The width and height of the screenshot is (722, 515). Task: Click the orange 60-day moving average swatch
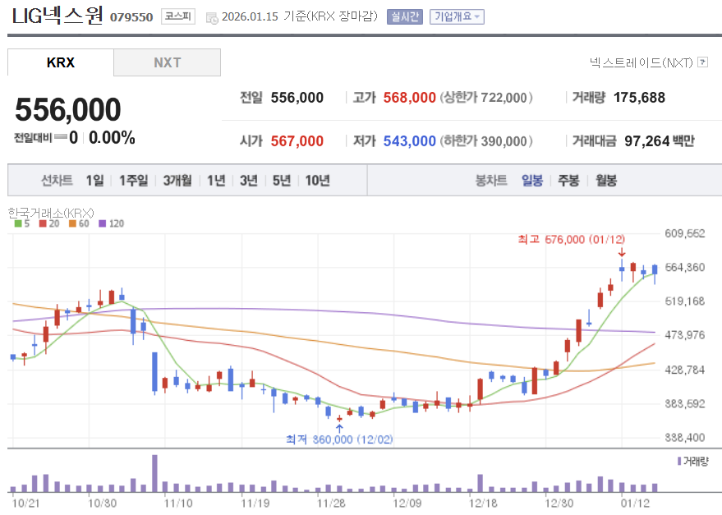[x=72, y=223]
